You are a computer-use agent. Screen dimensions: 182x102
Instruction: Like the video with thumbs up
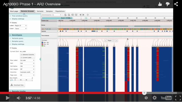pos(160,4)
